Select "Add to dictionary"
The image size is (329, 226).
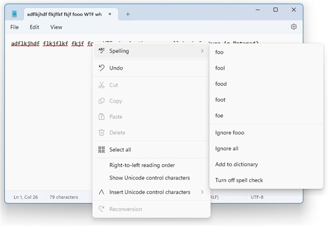pyautogui.click(x=236, y=165)
